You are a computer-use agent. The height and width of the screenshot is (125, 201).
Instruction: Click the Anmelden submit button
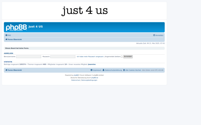(x=128, y=57)
